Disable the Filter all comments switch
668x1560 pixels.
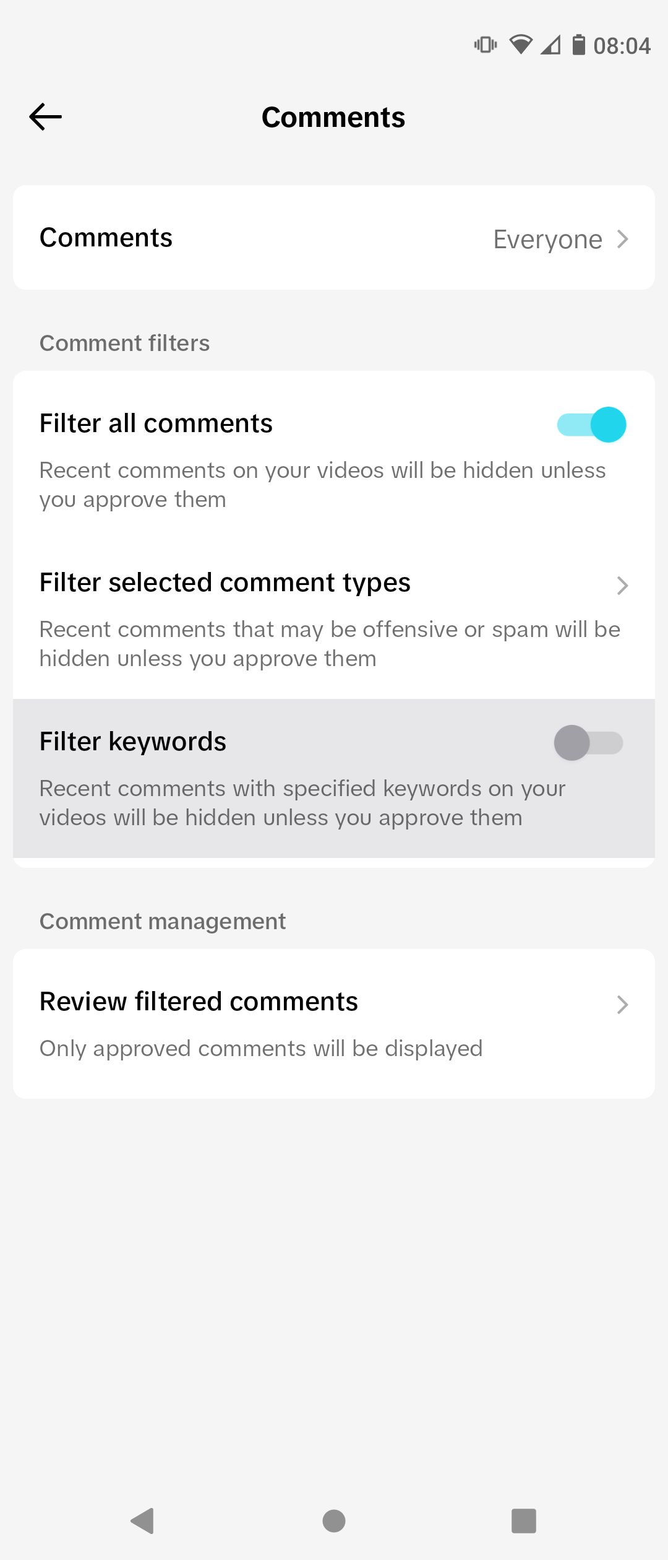[591, 424]
